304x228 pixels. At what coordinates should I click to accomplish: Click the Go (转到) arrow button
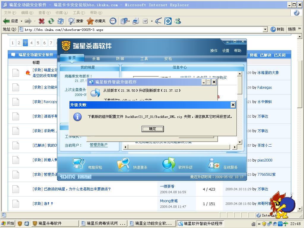tap(277, 29)
